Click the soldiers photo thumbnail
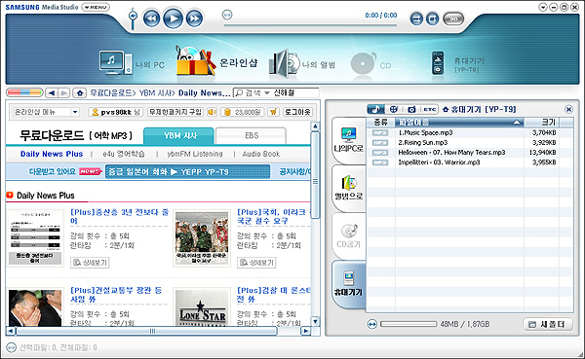 coord(202,237)
